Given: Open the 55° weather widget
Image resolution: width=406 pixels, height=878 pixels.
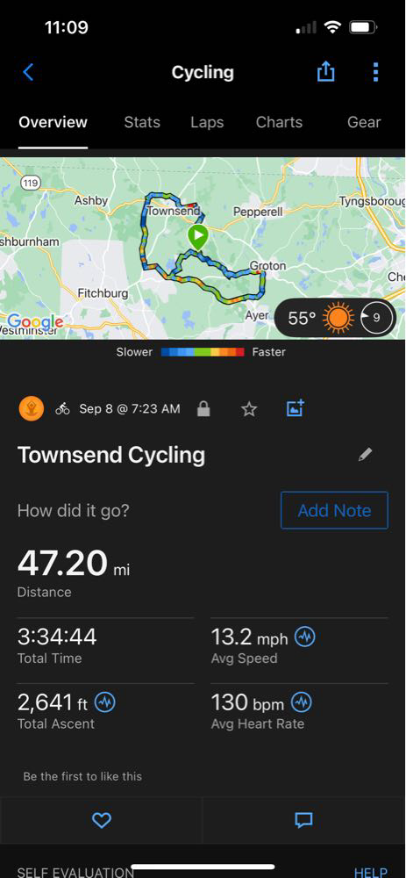Looking at the screenshot, I should point(335,318).
